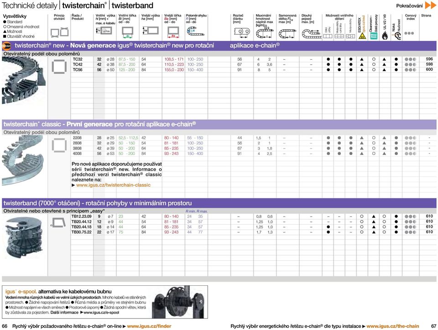Image resolution: width=438 pixels, height=330 pixels.
Task: Click product series 2208
Action: tap(77, 138)
